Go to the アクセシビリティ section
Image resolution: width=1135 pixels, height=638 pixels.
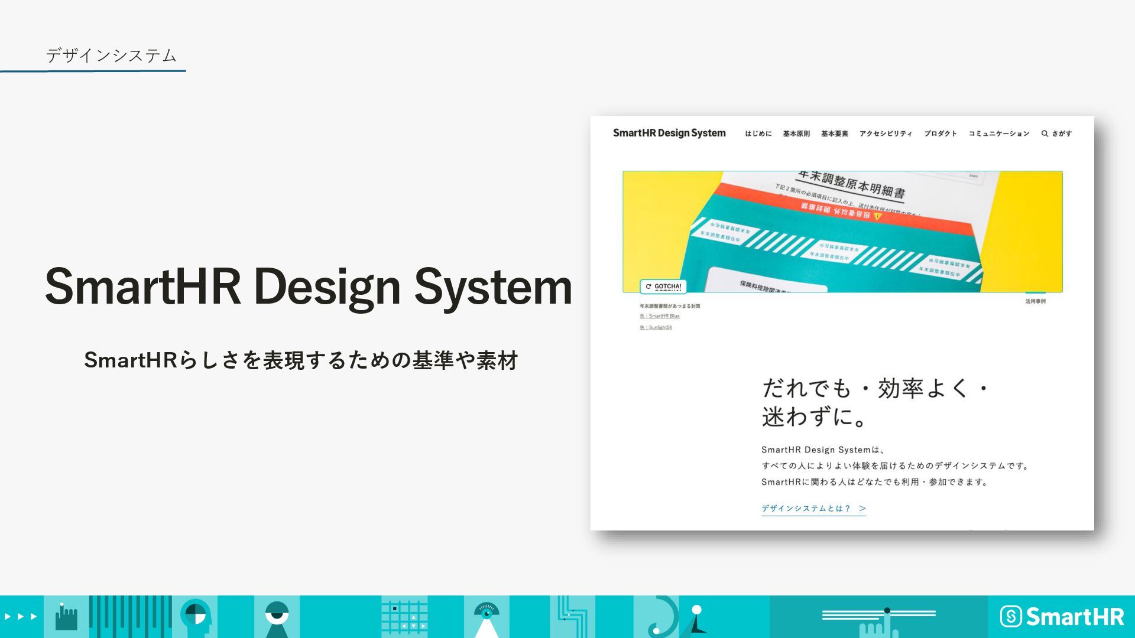click(886, 134)
